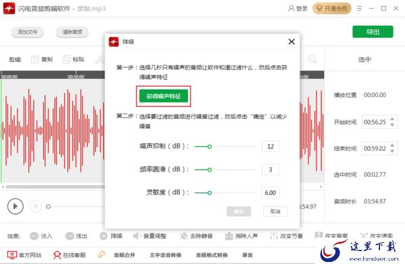
Task: Click the 导出 export button
Action: [x=373, y=32]
